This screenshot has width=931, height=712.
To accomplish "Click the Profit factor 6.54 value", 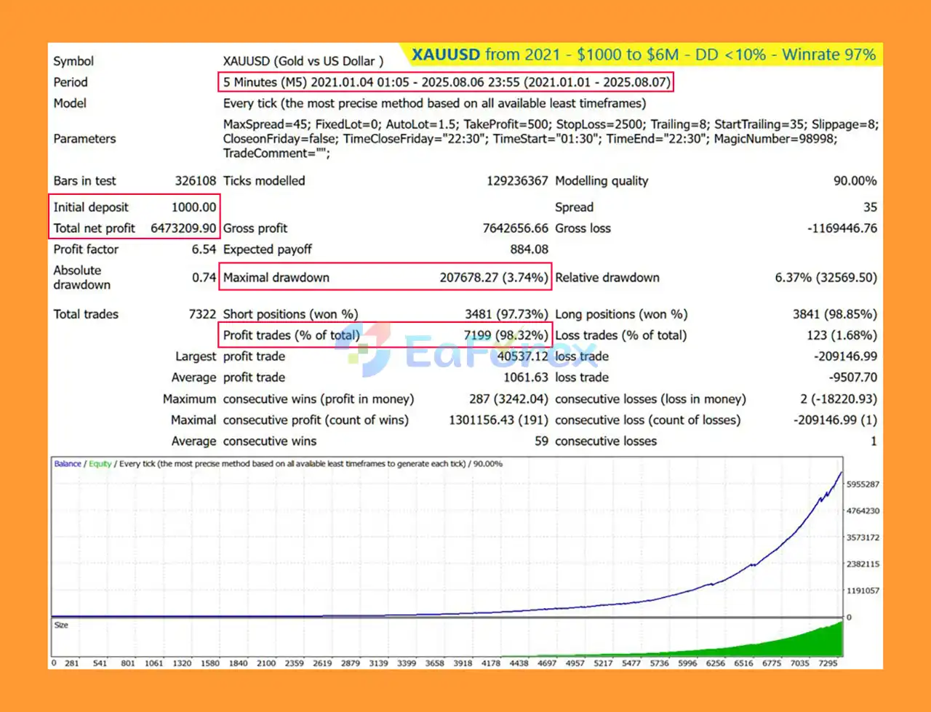I will point(204,249).
